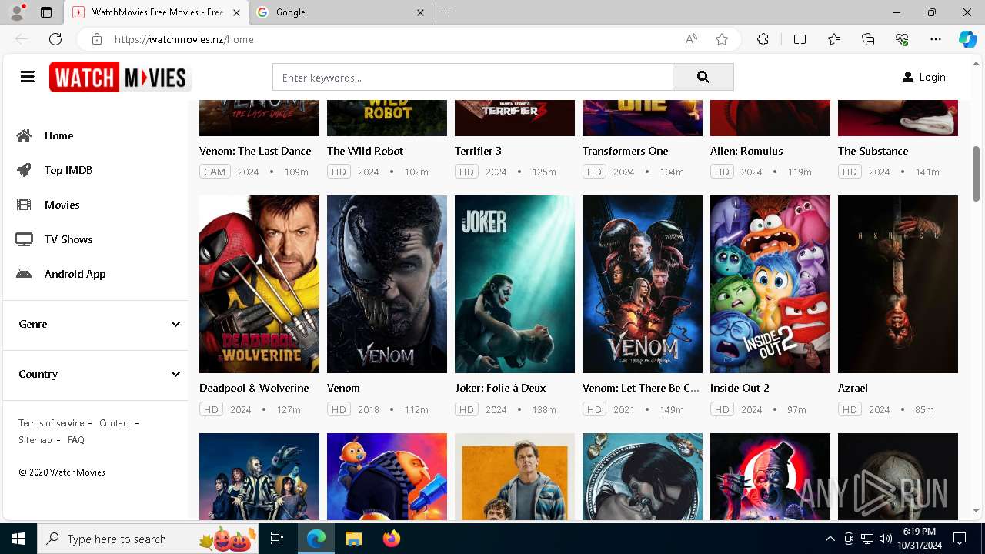This screenshot has height=554, width=985.
Task: Open Task View on taskbar
Action: point(277,539)
